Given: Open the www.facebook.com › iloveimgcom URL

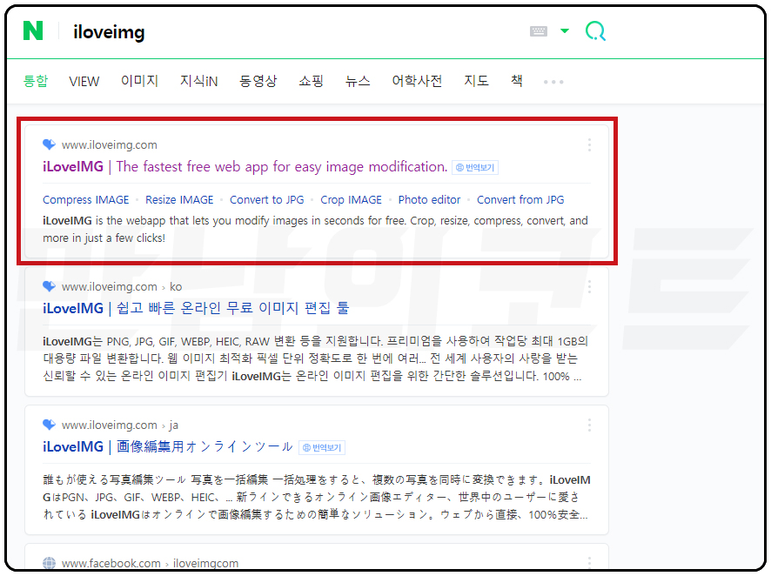Looking at the screenshot, I should [150, 563].
